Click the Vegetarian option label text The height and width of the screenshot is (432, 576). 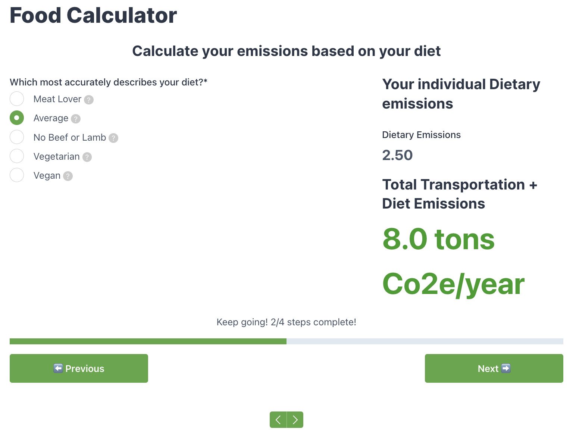(x=56, y=156)
